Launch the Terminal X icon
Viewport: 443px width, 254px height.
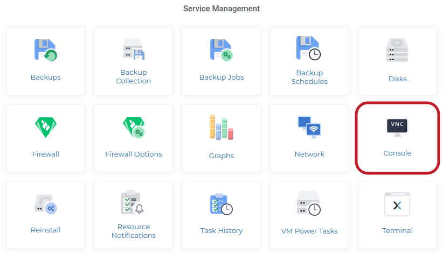pos(397,204)
